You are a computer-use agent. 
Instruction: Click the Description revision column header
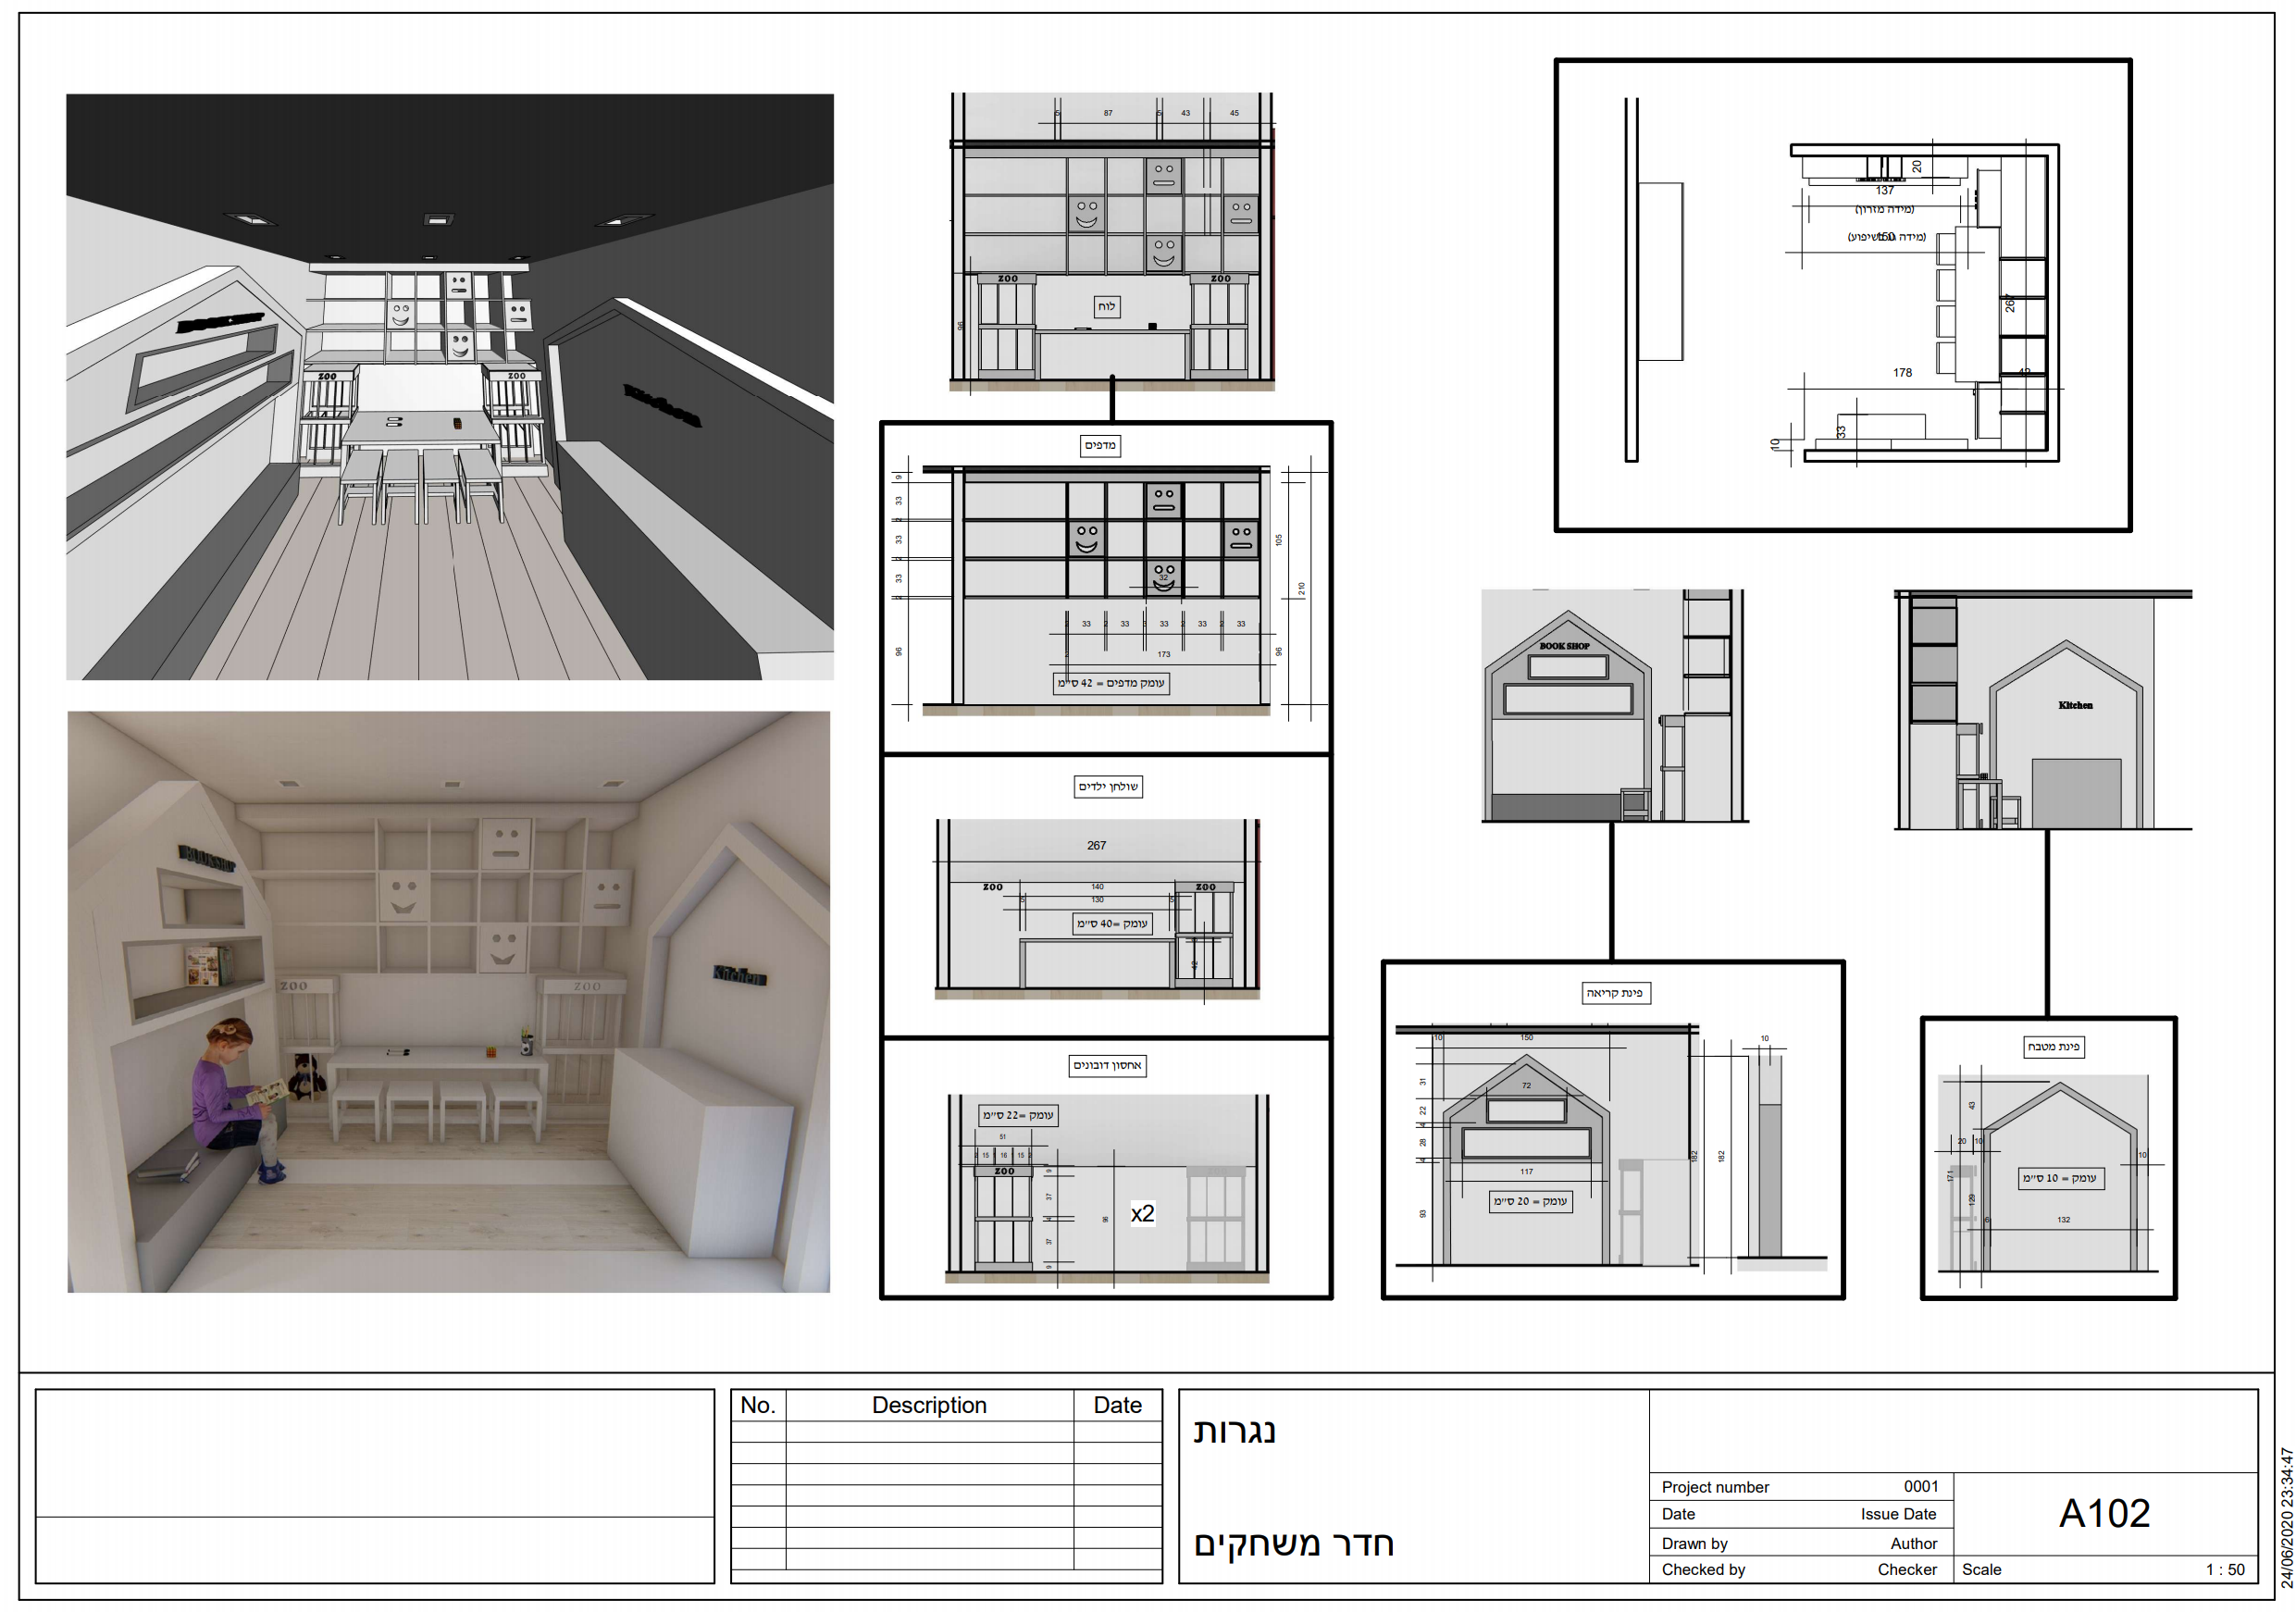click(x=929, y=1405)
